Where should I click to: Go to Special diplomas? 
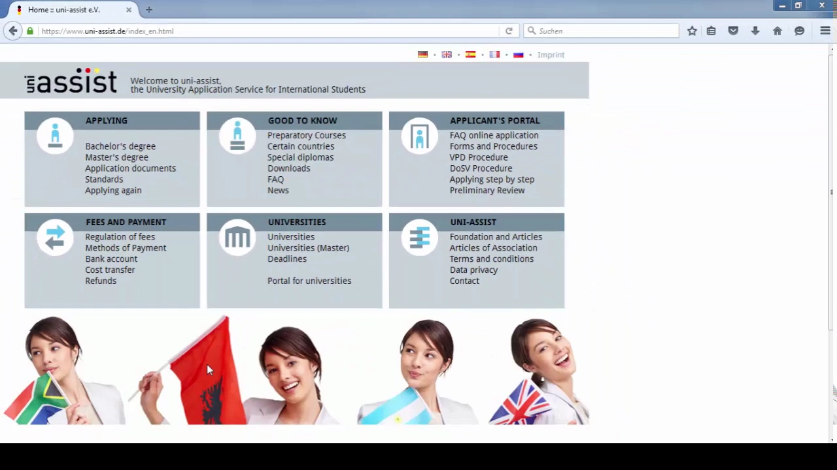(300, 157)
